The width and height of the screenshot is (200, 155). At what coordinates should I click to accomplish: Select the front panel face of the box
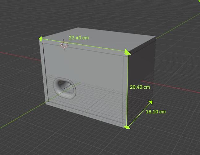tap(90, 71)
